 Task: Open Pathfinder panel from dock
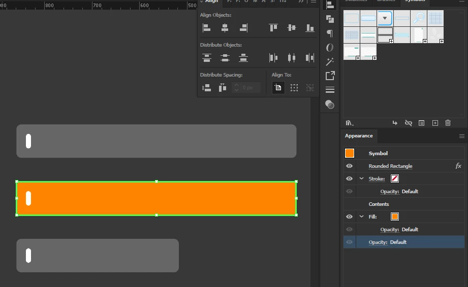point(330,19)
